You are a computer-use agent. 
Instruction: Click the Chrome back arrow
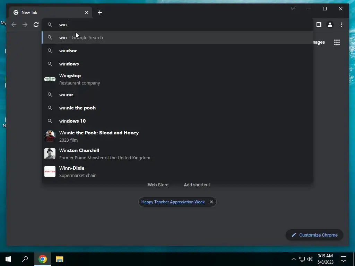coord(14,25)
